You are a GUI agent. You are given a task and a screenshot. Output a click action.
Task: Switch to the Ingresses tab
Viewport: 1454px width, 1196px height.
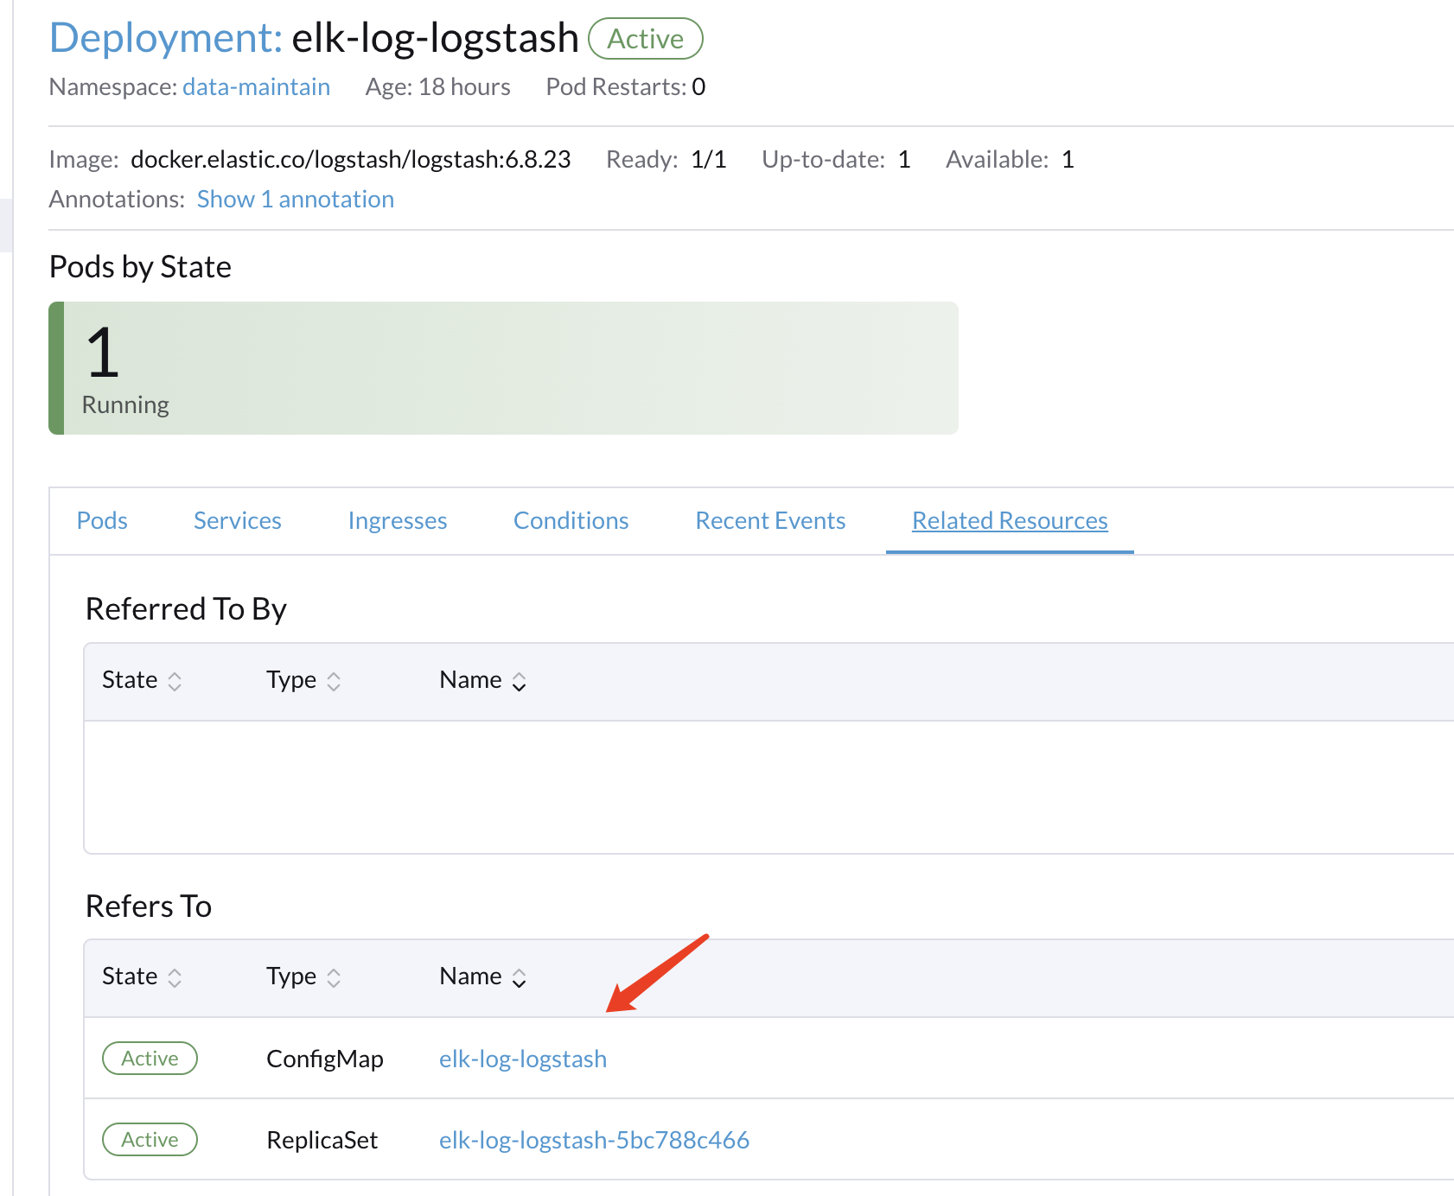pos(398,520)
